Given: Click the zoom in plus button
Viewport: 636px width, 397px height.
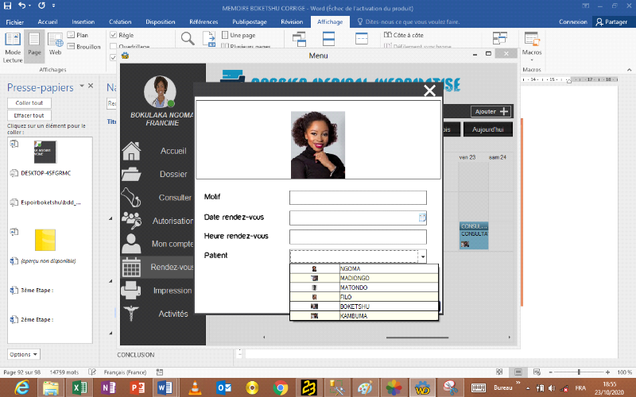Looking at the screenshot, I should (x=607, y=372).
